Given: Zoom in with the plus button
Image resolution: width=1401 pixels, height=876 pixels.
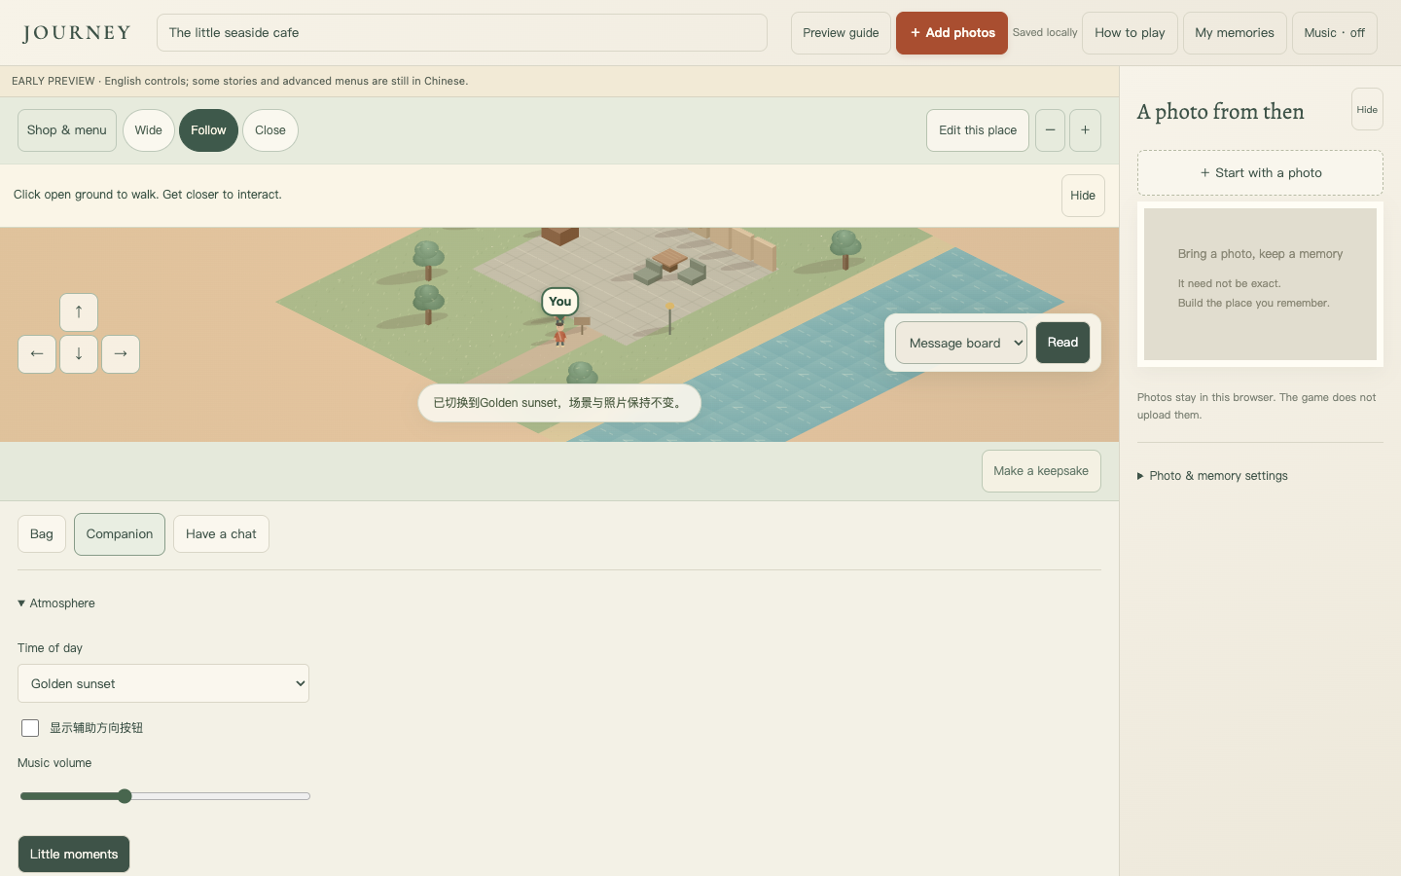Looking at the screenshot, I should pyautogui.click(x=1085, y=130).
